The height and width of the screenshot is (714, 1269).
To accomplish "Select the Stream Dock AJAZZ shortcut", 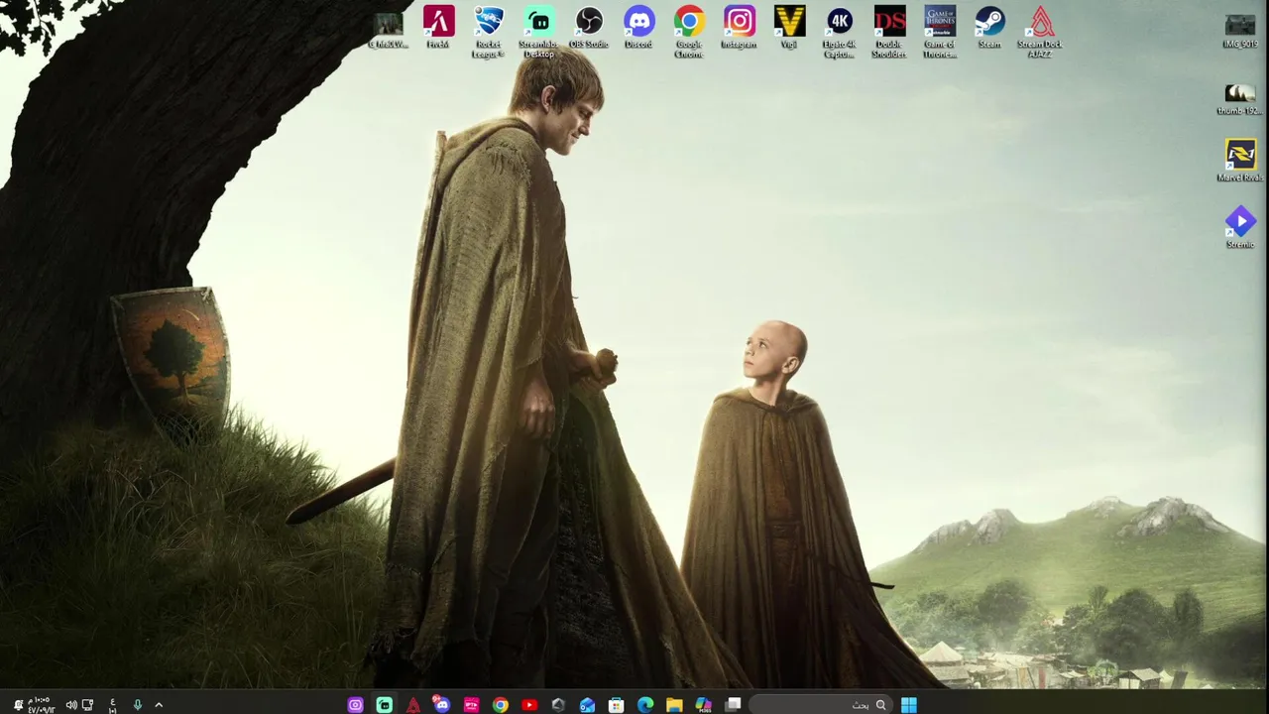I will tap(1040, 32).
